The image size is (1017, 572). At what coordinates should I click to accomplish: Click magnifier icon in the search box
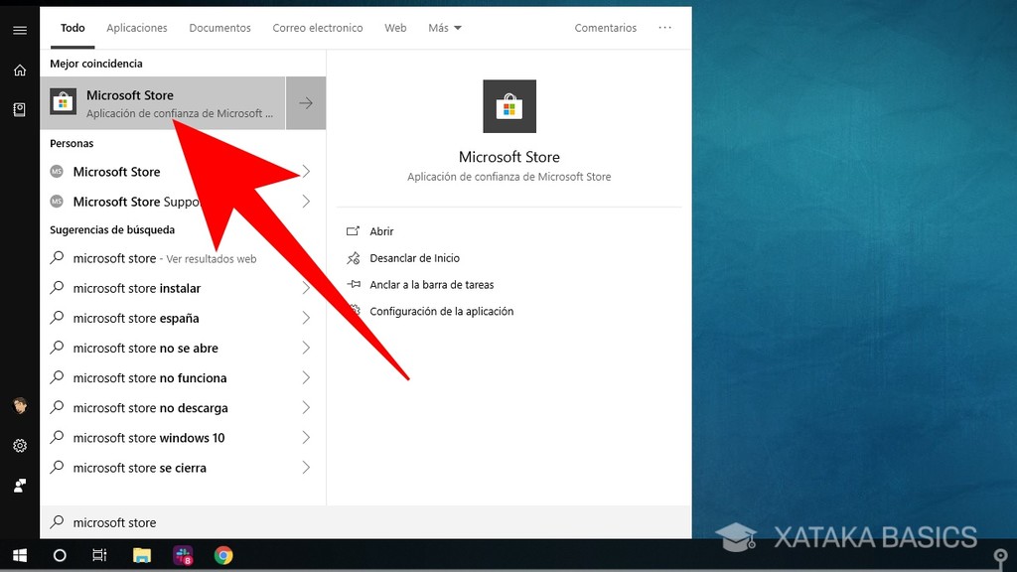tap(57, 521)
